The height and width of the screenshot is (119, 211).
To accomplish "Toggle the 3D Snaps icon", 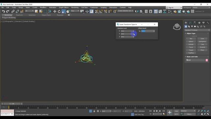I will [x=97, y=12].
